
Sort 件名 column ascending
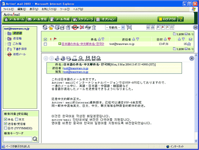coord(99,39)
